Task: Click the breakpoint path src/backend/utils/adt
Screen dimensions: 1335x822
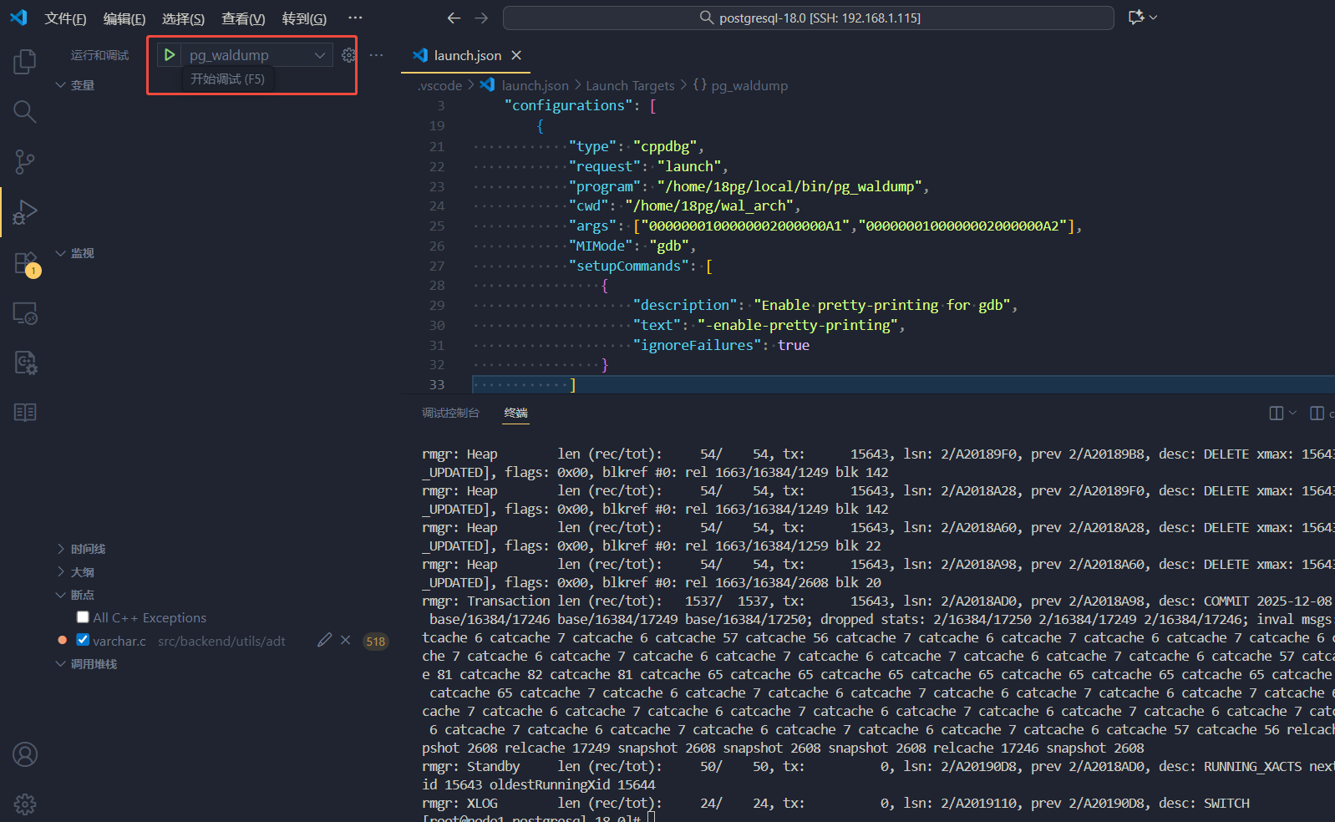Action: pyautogui.click(x=221, y=641)
